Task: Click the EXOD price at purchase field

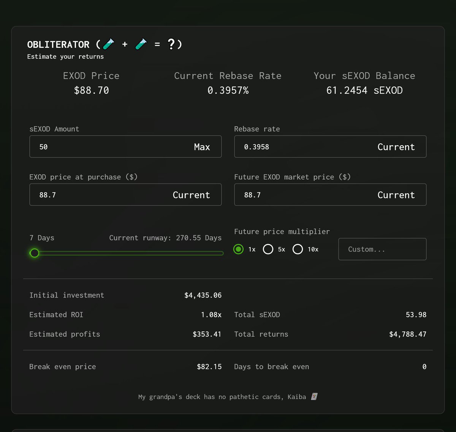Action: 99,195
